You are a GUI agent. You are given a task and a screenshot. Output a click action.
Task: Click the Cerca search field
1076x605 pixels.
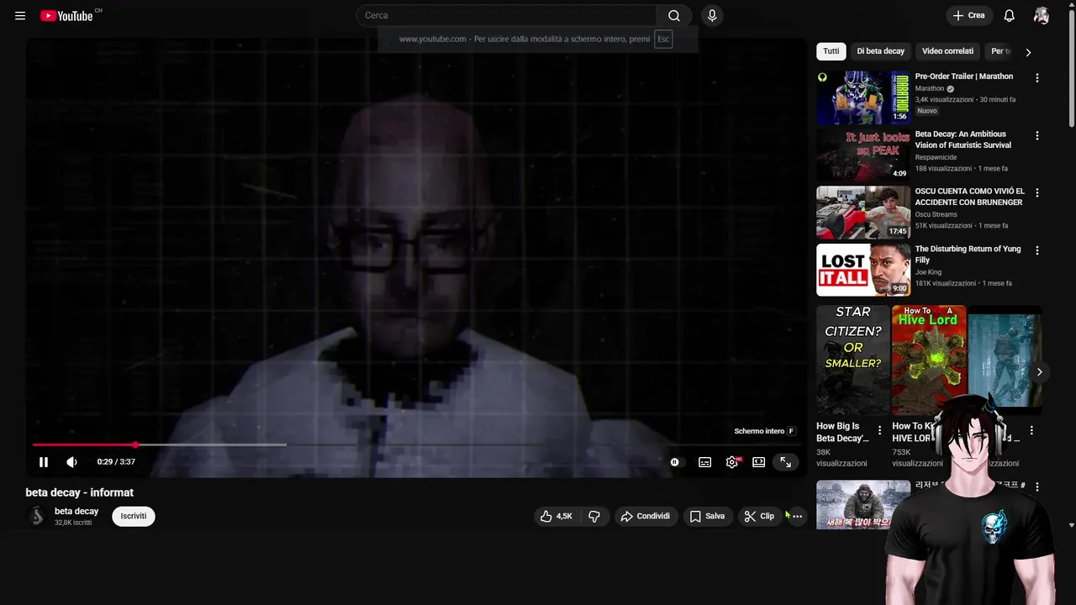(506, 15)
